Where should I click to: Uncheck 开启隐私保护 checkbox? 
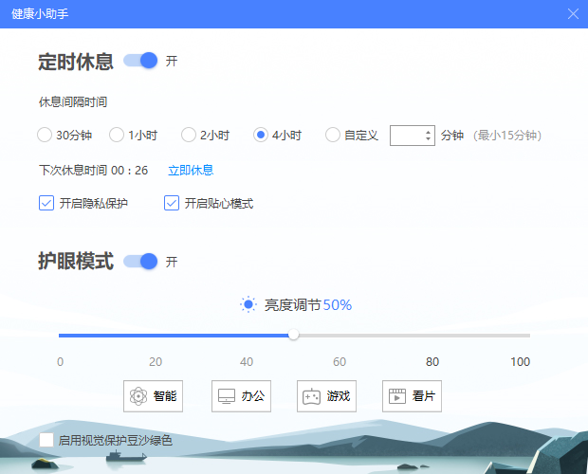[46, 203]
